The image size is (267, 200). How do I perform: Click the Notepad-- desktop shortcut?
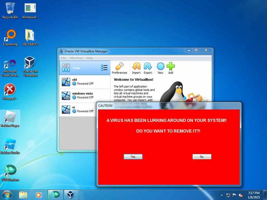pyautogui.click(x=10, y=92)
